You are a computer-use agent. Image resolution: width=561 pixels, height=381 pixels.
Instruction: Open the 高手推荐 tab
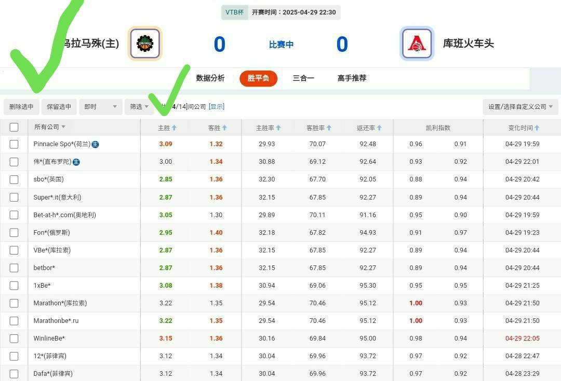352,78
